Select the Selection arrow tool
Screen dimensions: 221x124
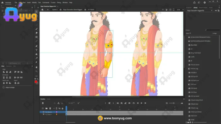click(x=37, y=12)
